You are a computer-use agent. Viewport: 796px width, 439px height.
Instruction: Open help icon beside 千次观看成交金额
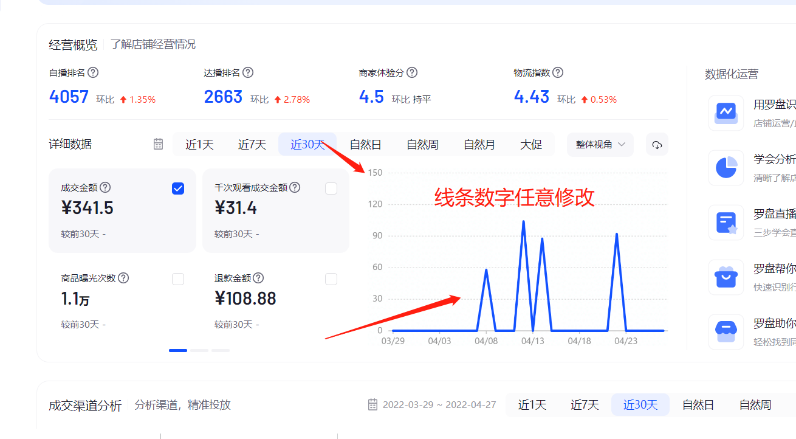[295, 187]
